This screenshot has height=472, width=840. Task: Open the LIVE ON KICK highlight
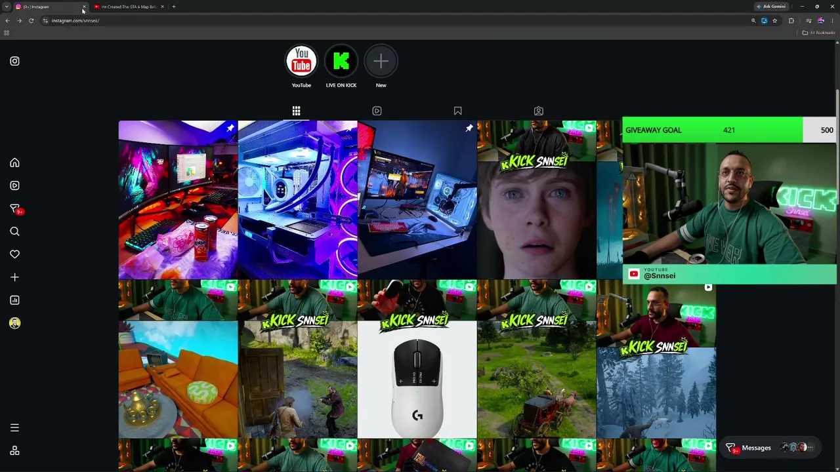click(341, 62)
